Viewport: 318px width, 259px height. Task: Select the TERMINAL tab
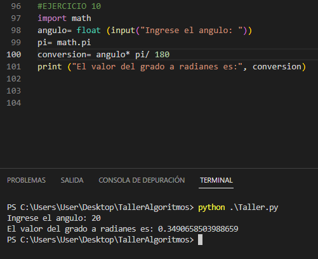(216, 180)
